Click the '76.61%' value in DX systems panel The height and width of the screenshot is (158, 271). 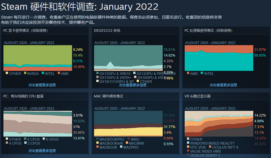coord(169,49)
